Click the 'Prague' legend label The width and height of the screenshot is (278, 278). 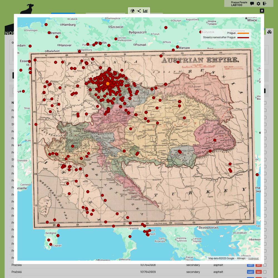tap(231, 33)
